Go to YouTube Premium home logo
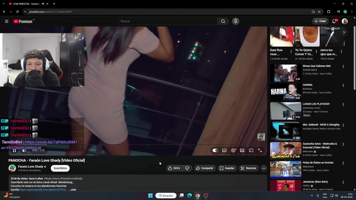The height and width of the screenshot is (200, 356). [23, 21]
